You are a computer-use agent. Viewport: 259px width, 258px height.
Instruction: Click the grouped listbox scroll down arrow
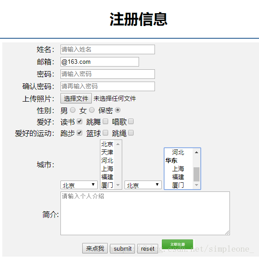[196, 185]
